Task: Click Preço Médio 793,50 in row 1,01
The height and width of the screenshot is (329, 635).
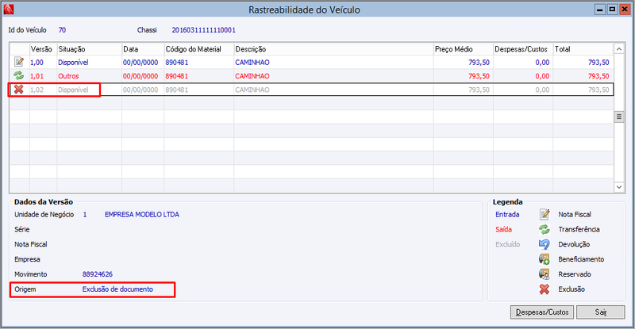Action: tap(479, 75)
